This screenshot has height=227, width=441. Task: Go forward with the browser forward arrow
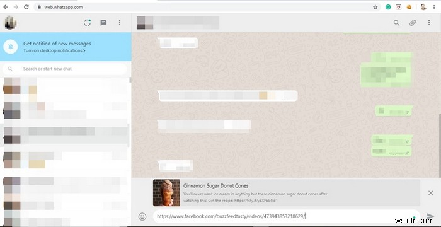tap(16, 7)
